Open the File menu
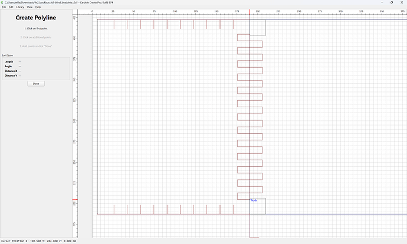Screen dimensions: 407x244 4,7
